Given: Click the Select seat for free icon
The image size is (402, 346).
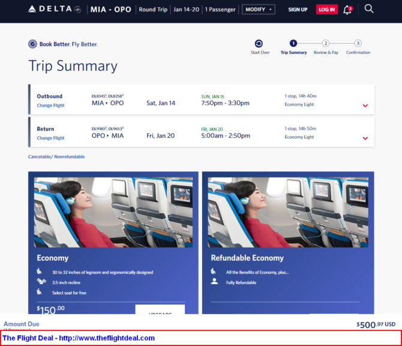Looking at the screenshot, I should 39,291.
